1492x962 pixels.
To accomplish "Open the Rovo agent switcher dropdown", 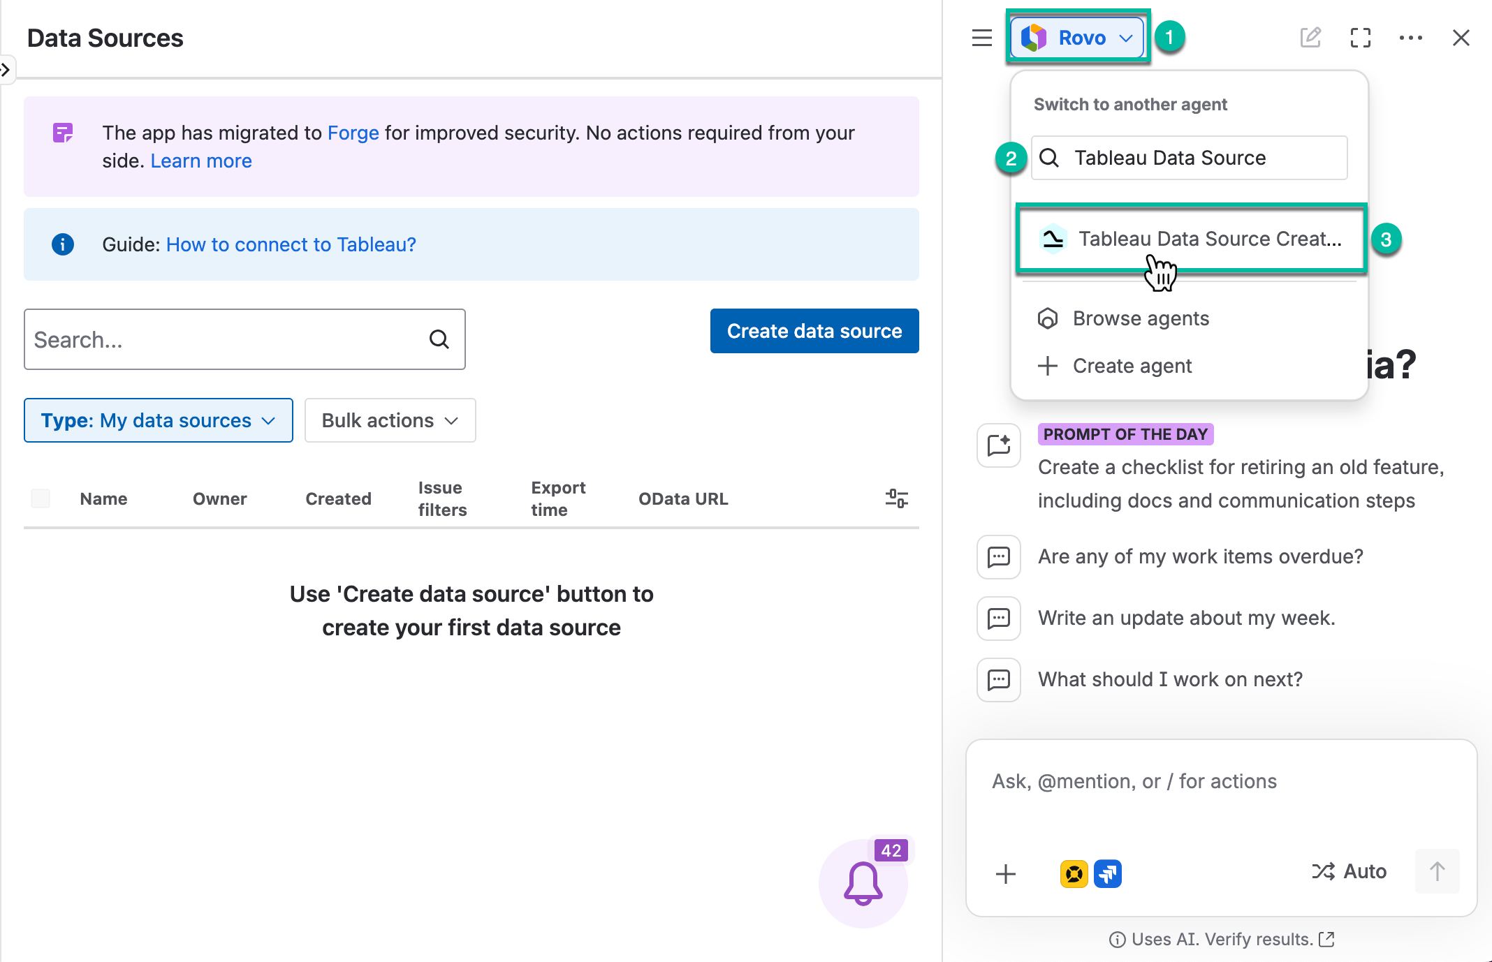I will 1078,38.
